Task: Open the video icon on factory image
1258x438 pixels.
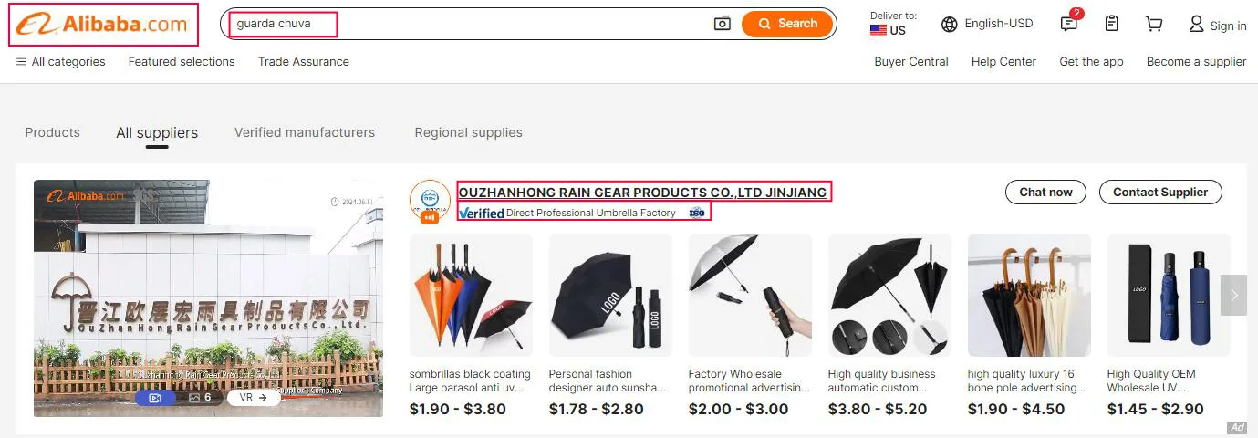Action: pos(155,398)
